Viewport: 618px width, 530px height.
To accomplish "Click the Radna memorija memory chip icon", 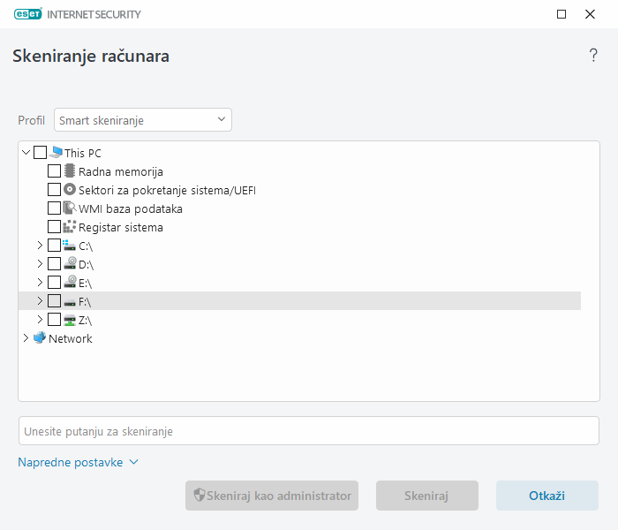I will [x=70, y=171].
